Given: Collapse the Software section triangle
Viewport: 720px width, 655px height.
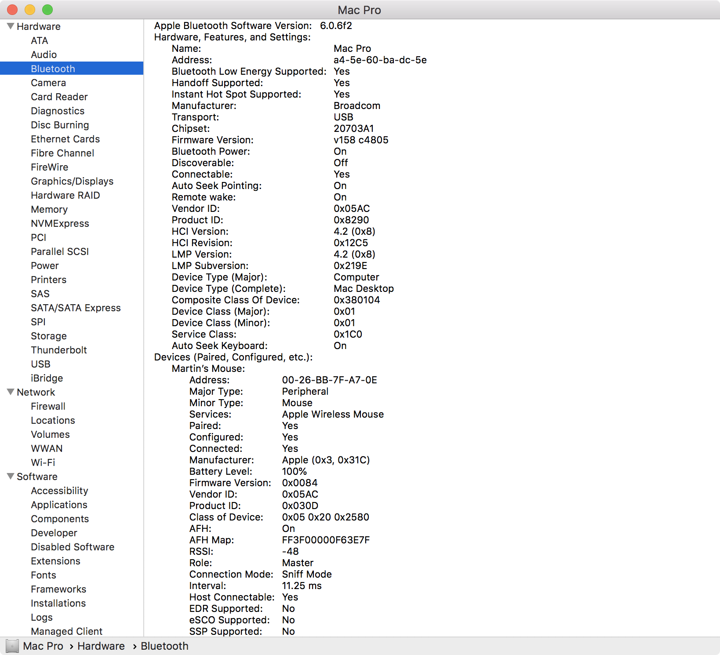Looking at the screenshot, I should click(x=11, y=477).
